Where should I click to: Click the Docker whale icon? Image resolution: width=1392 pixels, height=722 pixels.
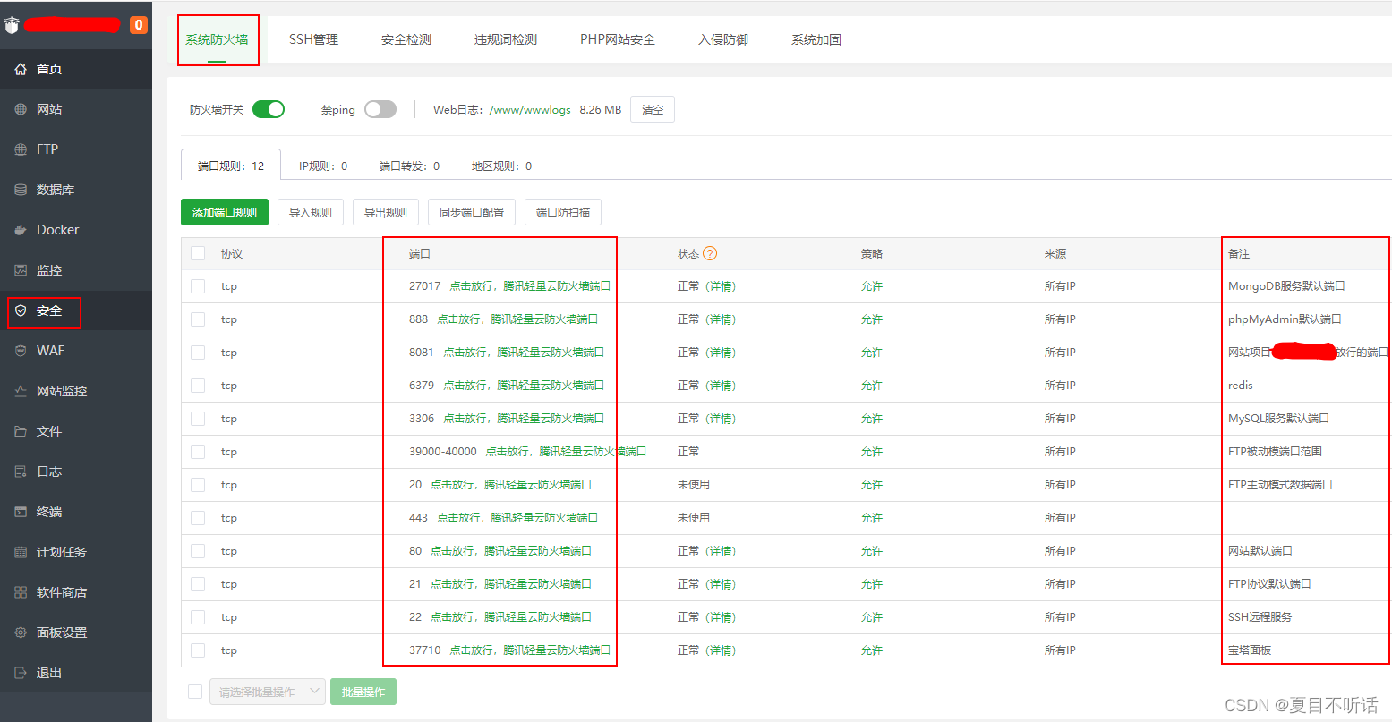click(21, 230)
